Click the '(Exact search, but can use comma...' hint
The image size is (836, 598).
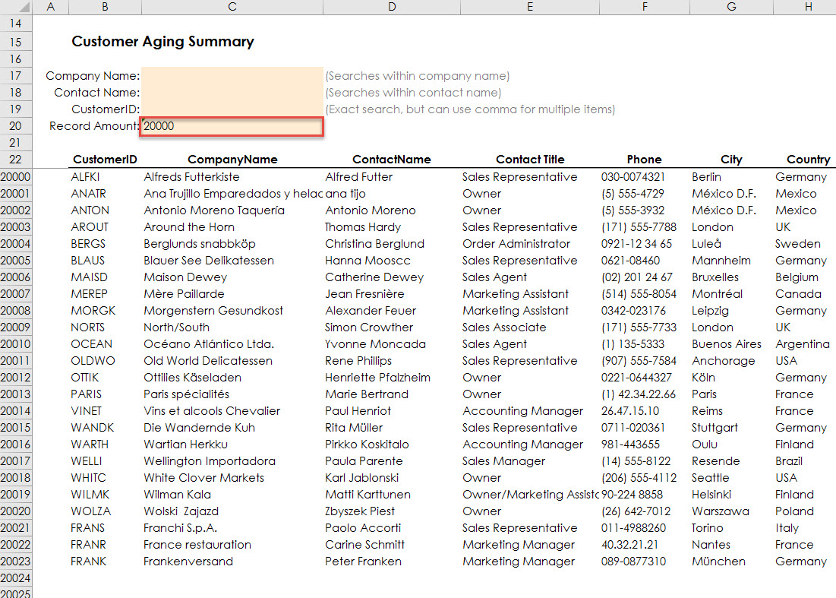click(470, 109)
